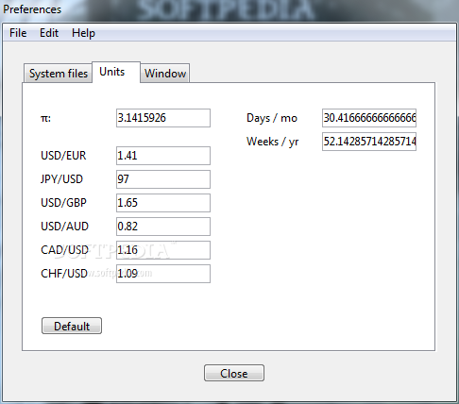Click the Default button
Image resolution: width=459 pixels, height=404 pixels.
(x=72, y=326)
